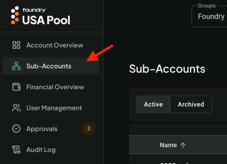Viewport: 227px width, 164px height.
Task: Click the Sub-Accounts hierarchy icon
Action: (16, 66)
